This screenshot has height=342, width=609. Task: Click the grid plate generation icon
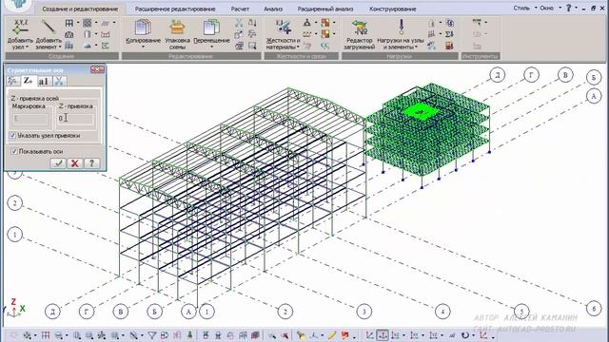pyautogui.click(x=87, y=23)
